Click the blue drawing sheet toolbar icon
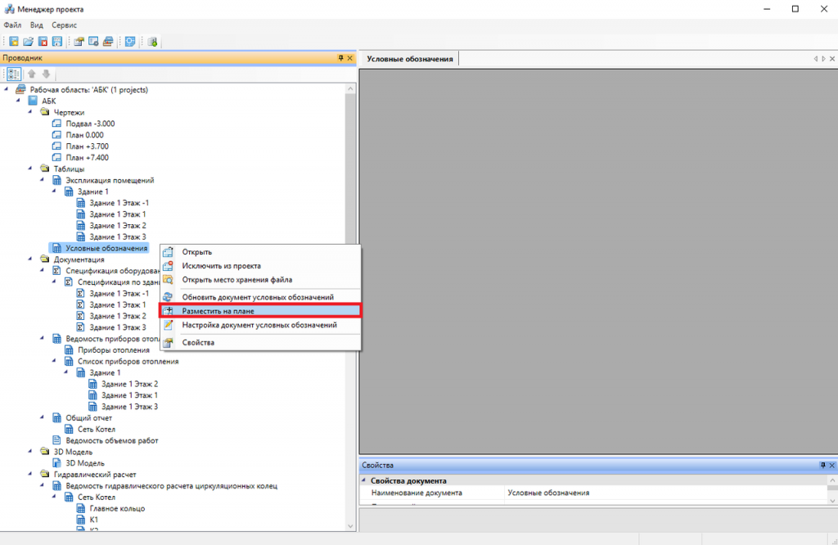Viewport: 838px width, 545px height. (x=130, y=42)
